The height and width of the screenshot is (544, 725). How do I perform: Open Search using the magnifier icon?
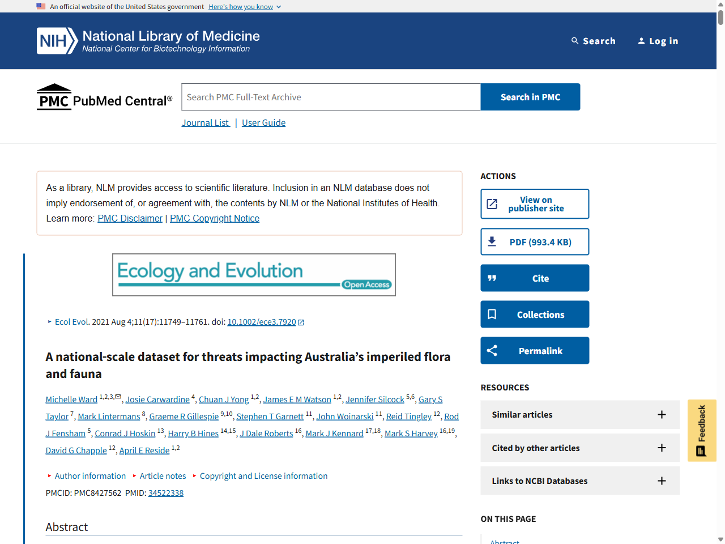575,40
